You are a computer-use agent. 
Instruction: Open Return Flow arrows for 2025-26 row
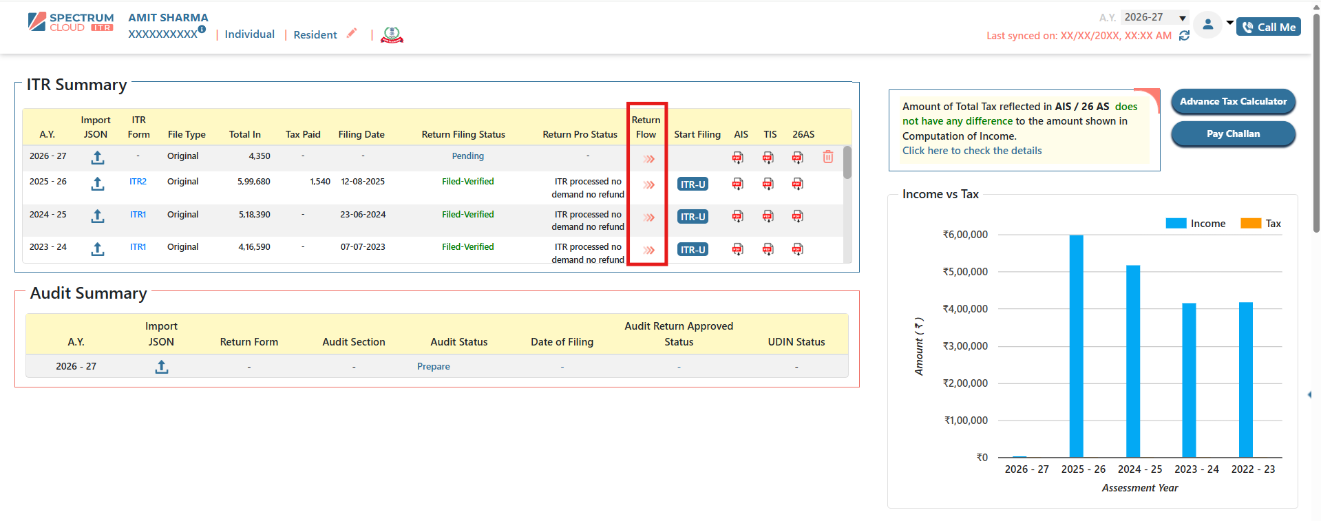(648, 184)
